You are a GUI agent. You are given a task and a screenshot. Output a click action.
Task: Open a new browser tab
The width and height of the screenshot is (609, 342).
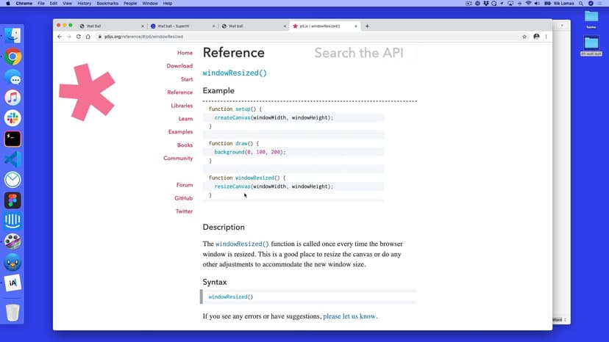[367, 26]
